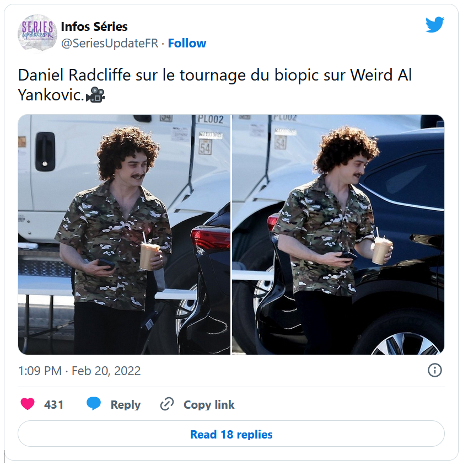Click the iced coffee cup in right photo
This screenshot has width=463, height=465.
(x=382, y=249)
